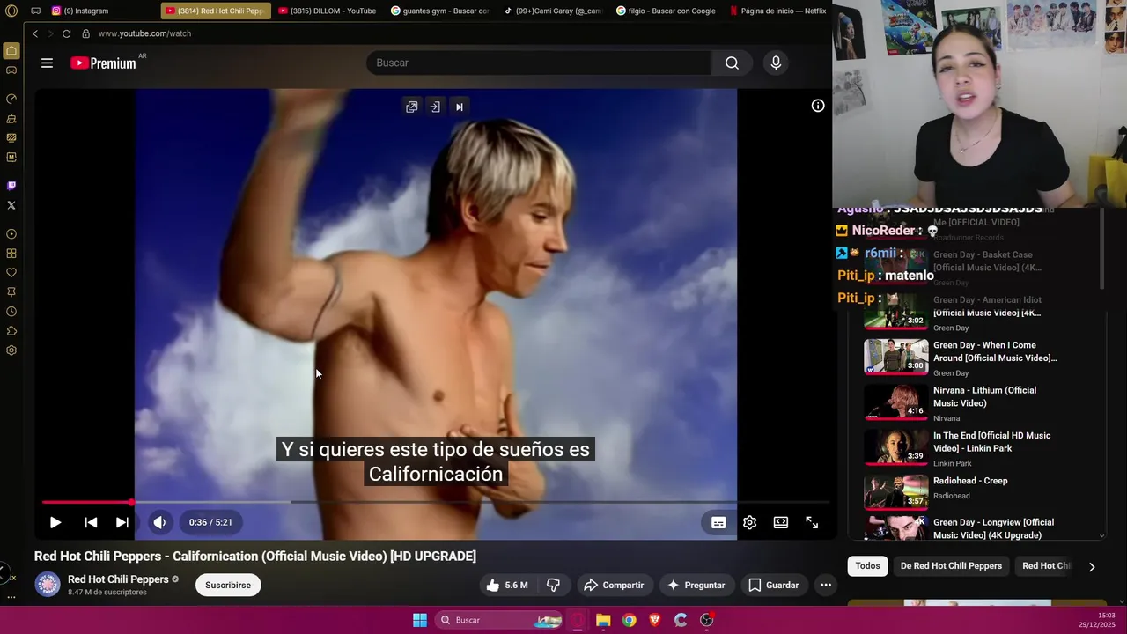Save video with Guardar
Image resolution: width=1127 pixels, height=634 pixels.
[x=773, y=585]
